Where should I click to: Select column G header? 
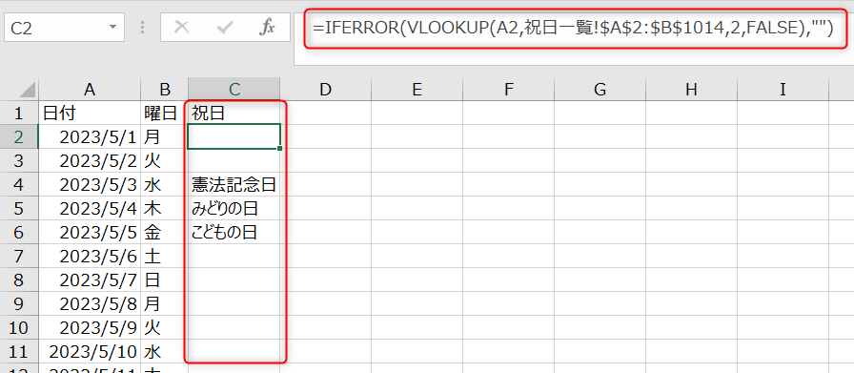(600, 90)
